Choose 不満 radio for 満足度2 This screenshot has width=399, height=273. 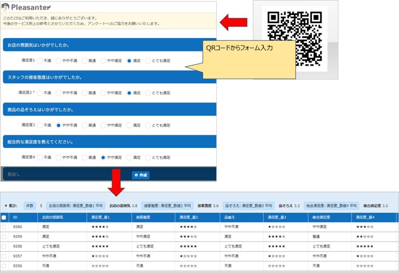pyautogui.click(x=40, y=93)
